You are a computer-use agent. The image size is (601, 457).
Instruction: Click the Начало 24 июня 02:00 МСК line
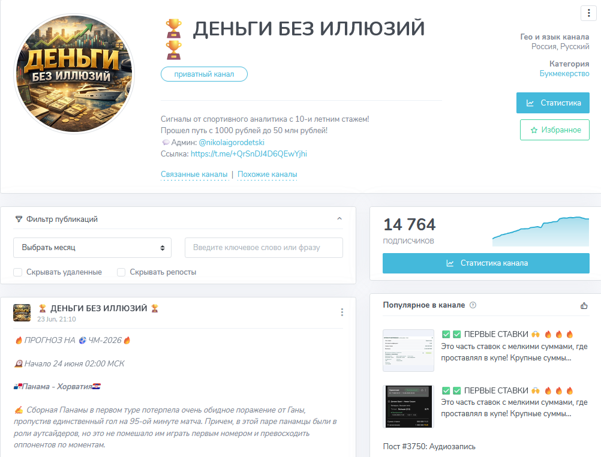point(70,363)
